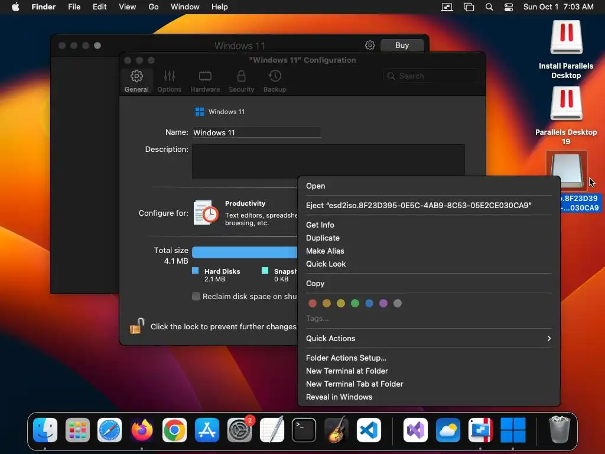
Task: Apply the gray tag color
Action: 398,303
